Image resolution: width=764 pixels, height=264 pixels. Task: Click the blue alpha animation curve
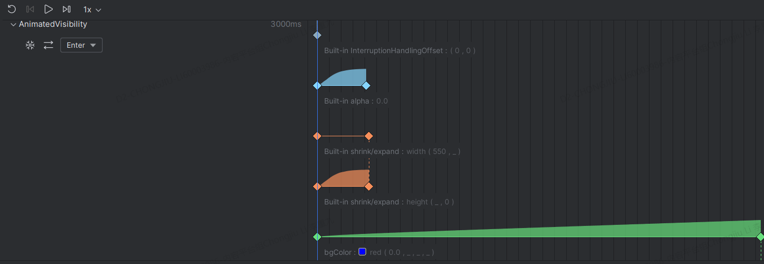347,78
